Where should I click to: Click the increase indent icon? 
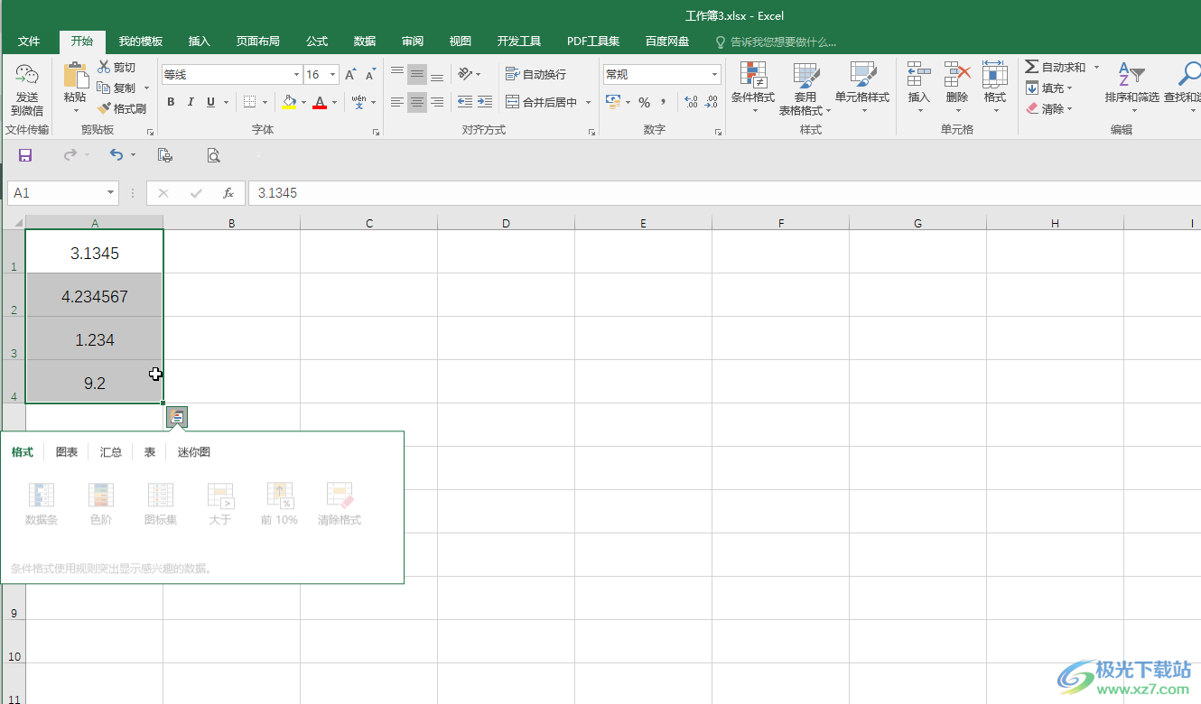[x=485, y=102]
